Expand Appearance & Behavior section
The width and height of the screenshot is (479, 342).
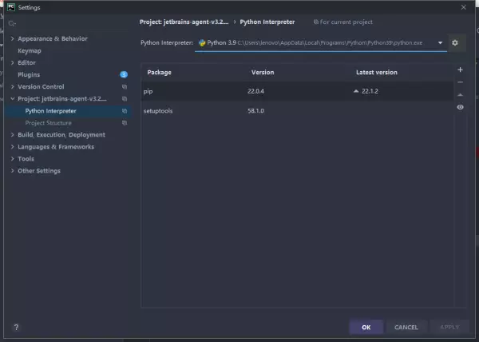[x=12, y=38]
